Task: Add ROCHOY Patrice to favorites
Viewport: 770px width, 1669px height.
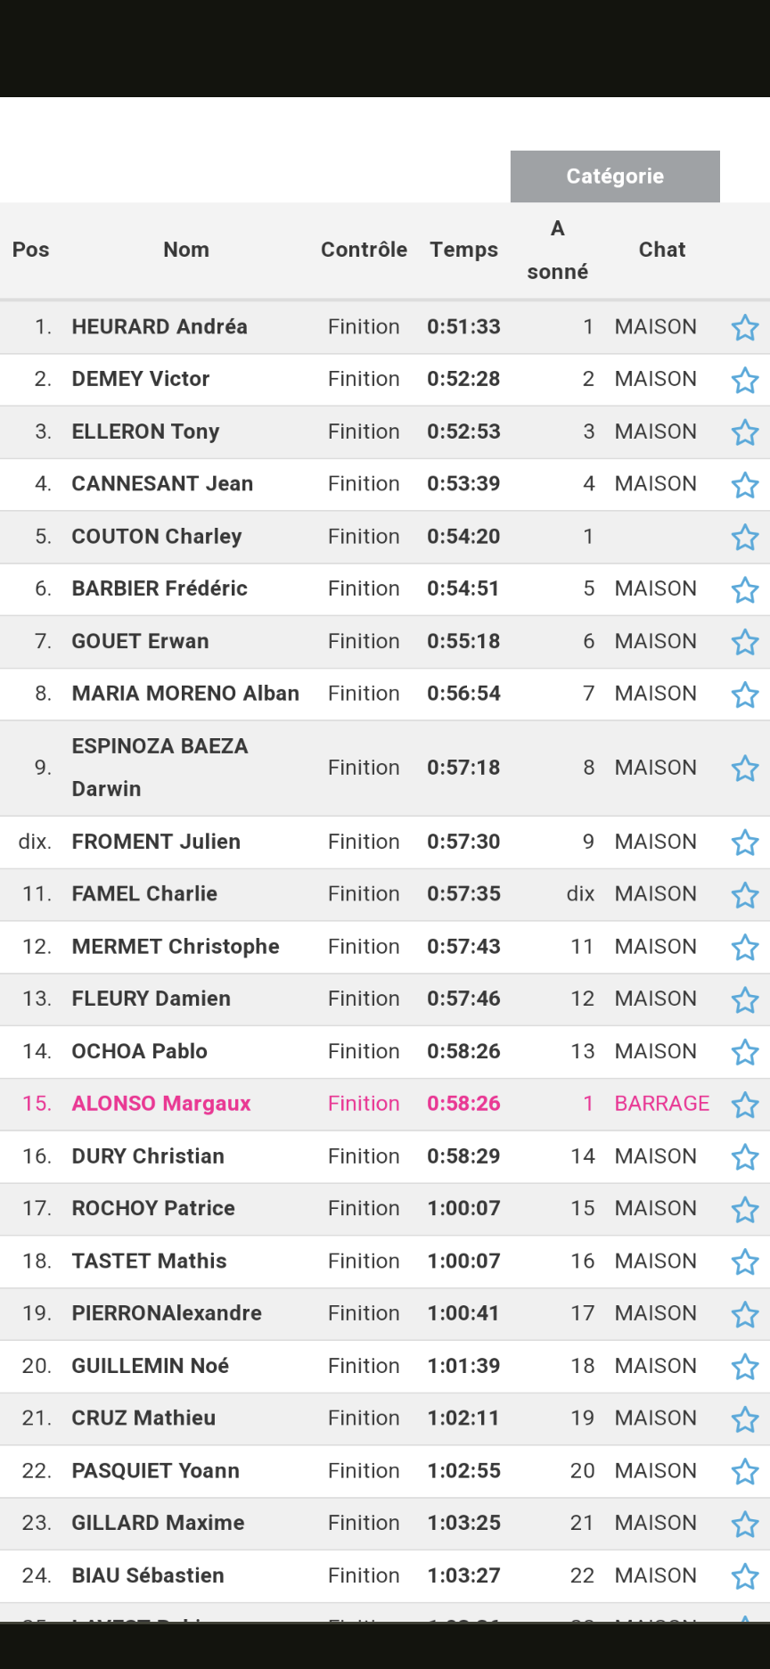Action: coord(745,1210)
